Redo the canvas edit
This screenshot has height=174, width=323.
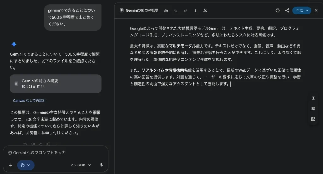pyautogui.click(x=185, y=10)
